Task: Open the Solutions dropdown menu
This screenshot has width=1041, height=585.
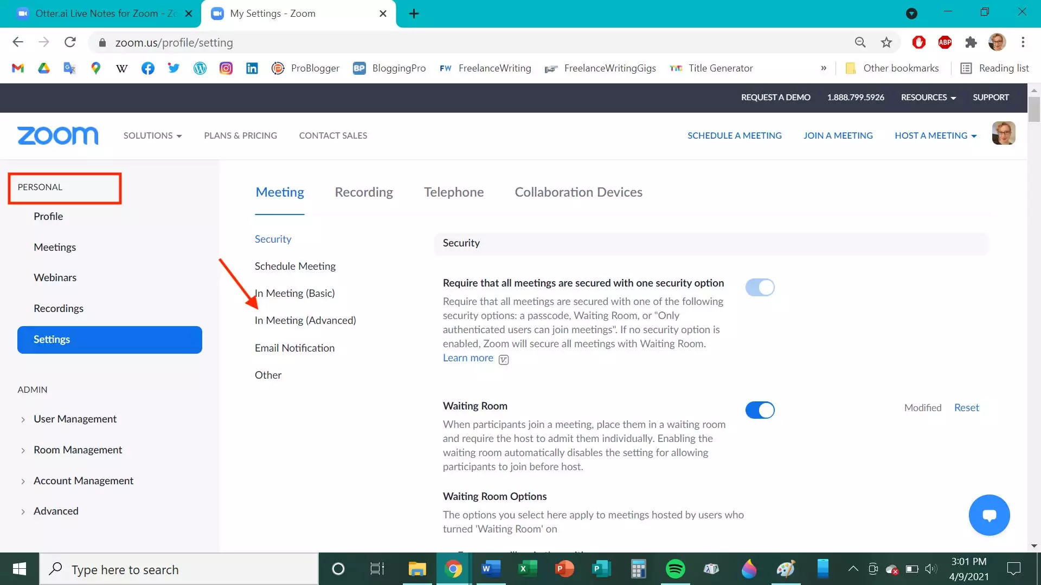Action: (x=152, y=135)
